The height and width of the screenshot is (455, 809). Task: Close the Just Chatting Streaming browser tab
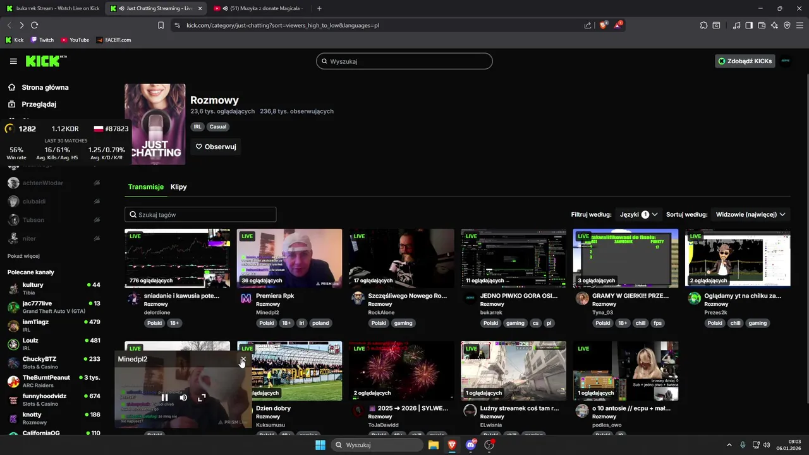tap(200, 8)
